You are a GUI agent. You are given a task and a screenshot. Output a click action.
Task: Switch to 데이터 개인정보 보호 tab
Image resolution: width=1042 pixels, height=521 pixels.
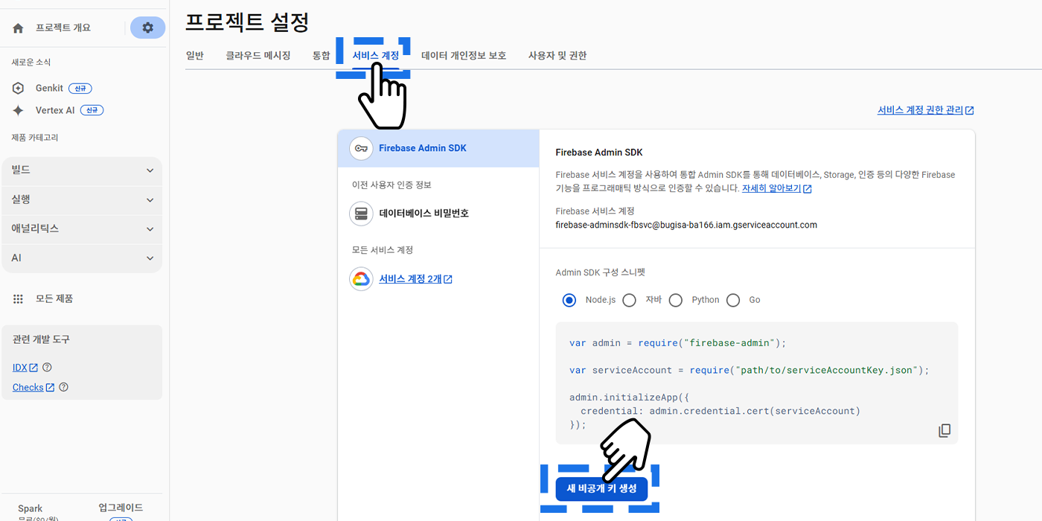(464, 55)
